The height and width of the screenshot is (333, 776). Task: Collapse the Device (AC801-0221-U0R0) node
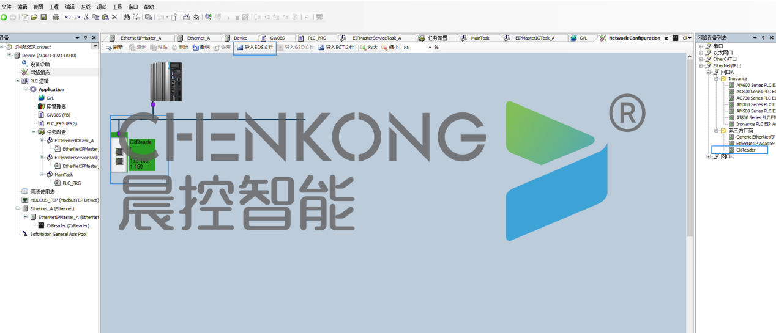(9, 55)
